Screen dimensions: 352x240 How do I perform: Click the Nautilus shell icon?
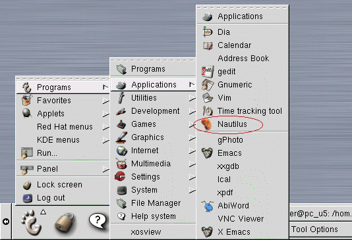click(x=206, y=124)
